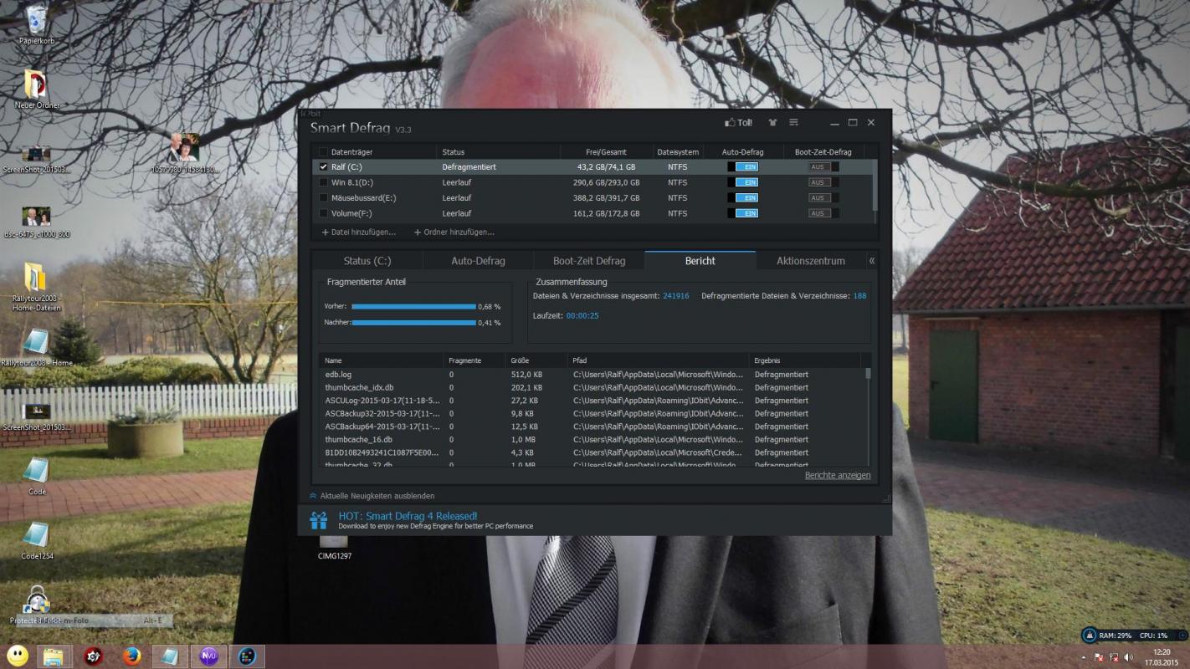1190x669 pixels.
Task: Uncheck the Ralf (C:) drive checkbox
Action: [x=323, y=167]
